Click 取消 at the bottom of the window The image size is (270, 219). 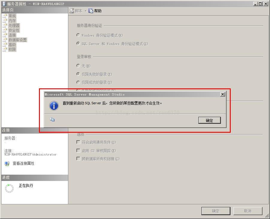tap(248, 211)
